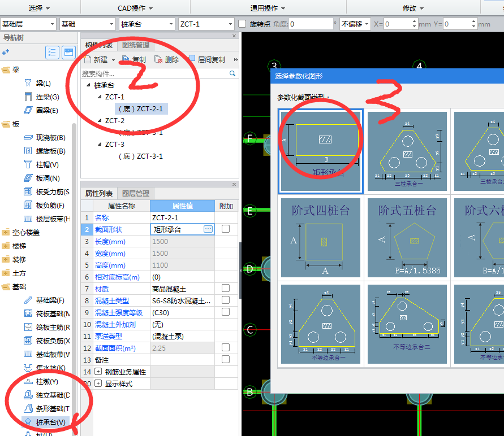
Task: Toggle 附加 checkbox for 混凝土强度等级 row
Action: pos(226,312)
